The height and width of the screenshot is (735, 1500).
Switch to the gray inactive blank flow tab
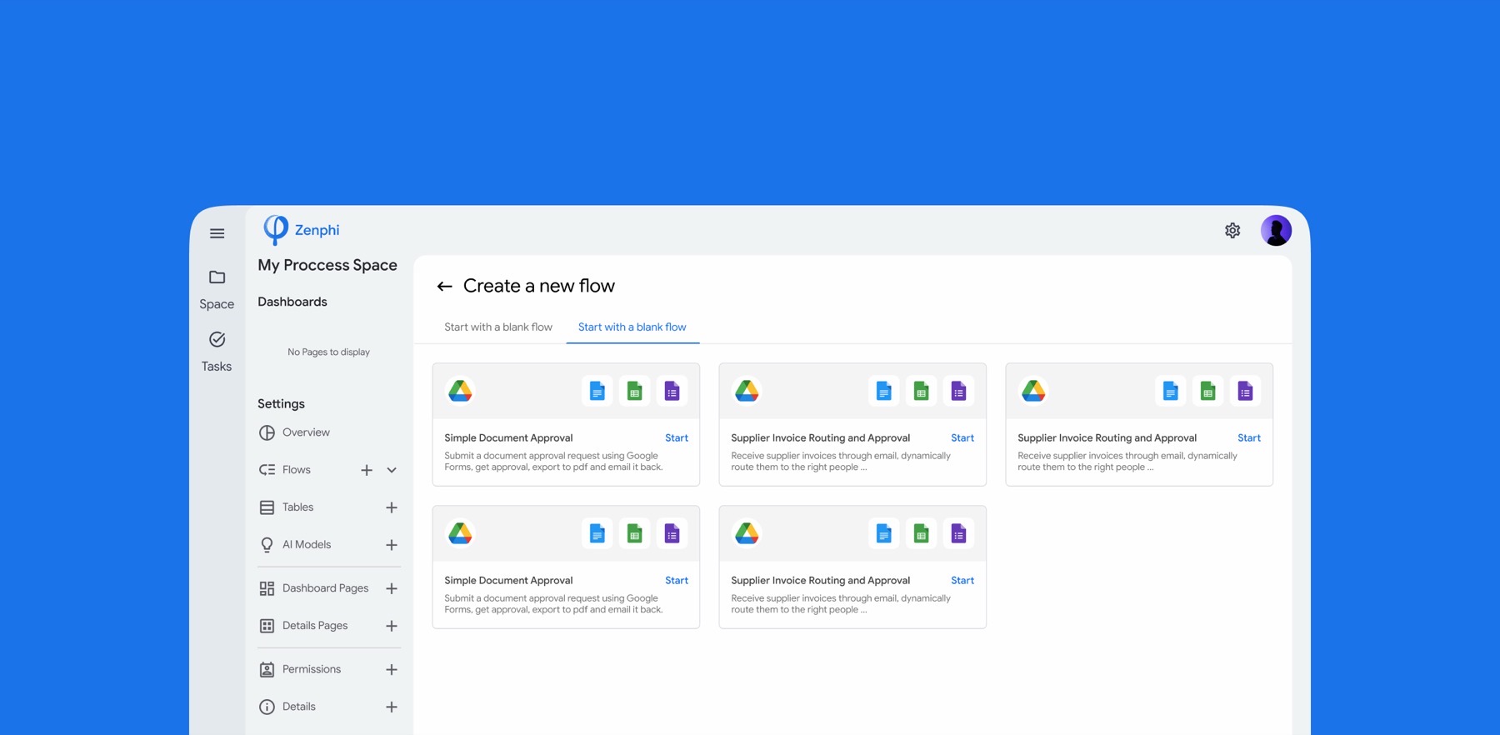[498, 327]
